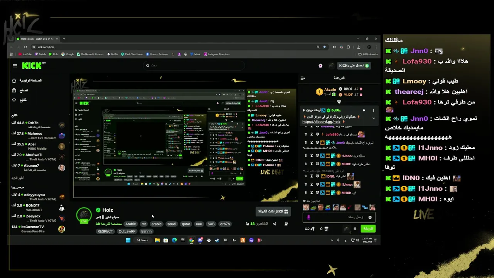Click the kick.com/holz address bar
494x278 pixels.
pos(174,47)
